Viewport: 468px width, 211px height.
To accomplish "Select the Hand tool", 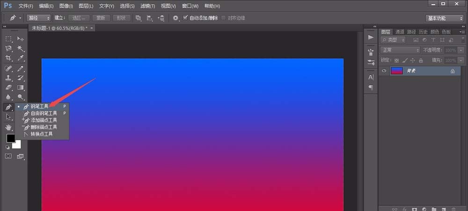I will tap(8, 127).
